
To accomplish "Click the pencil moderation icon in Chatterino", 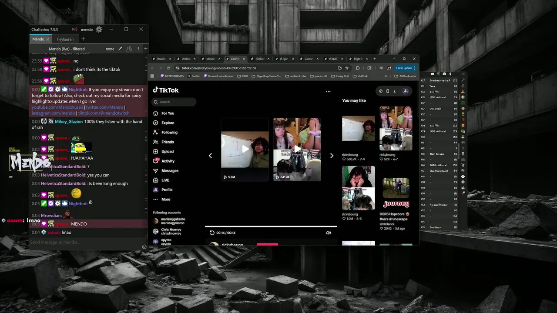I will pyautogui.click(x=120, y=49).
